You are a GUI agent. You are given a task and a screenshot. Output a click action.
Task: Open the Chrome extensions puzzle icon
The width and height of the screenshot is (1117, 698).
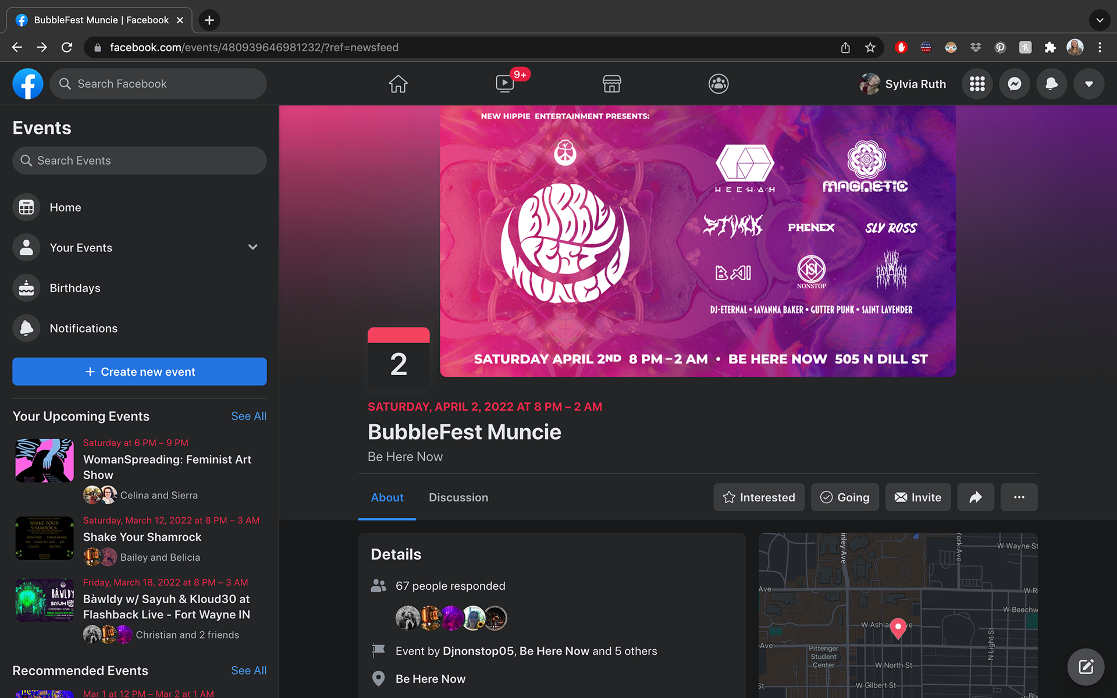(1050, 47)
